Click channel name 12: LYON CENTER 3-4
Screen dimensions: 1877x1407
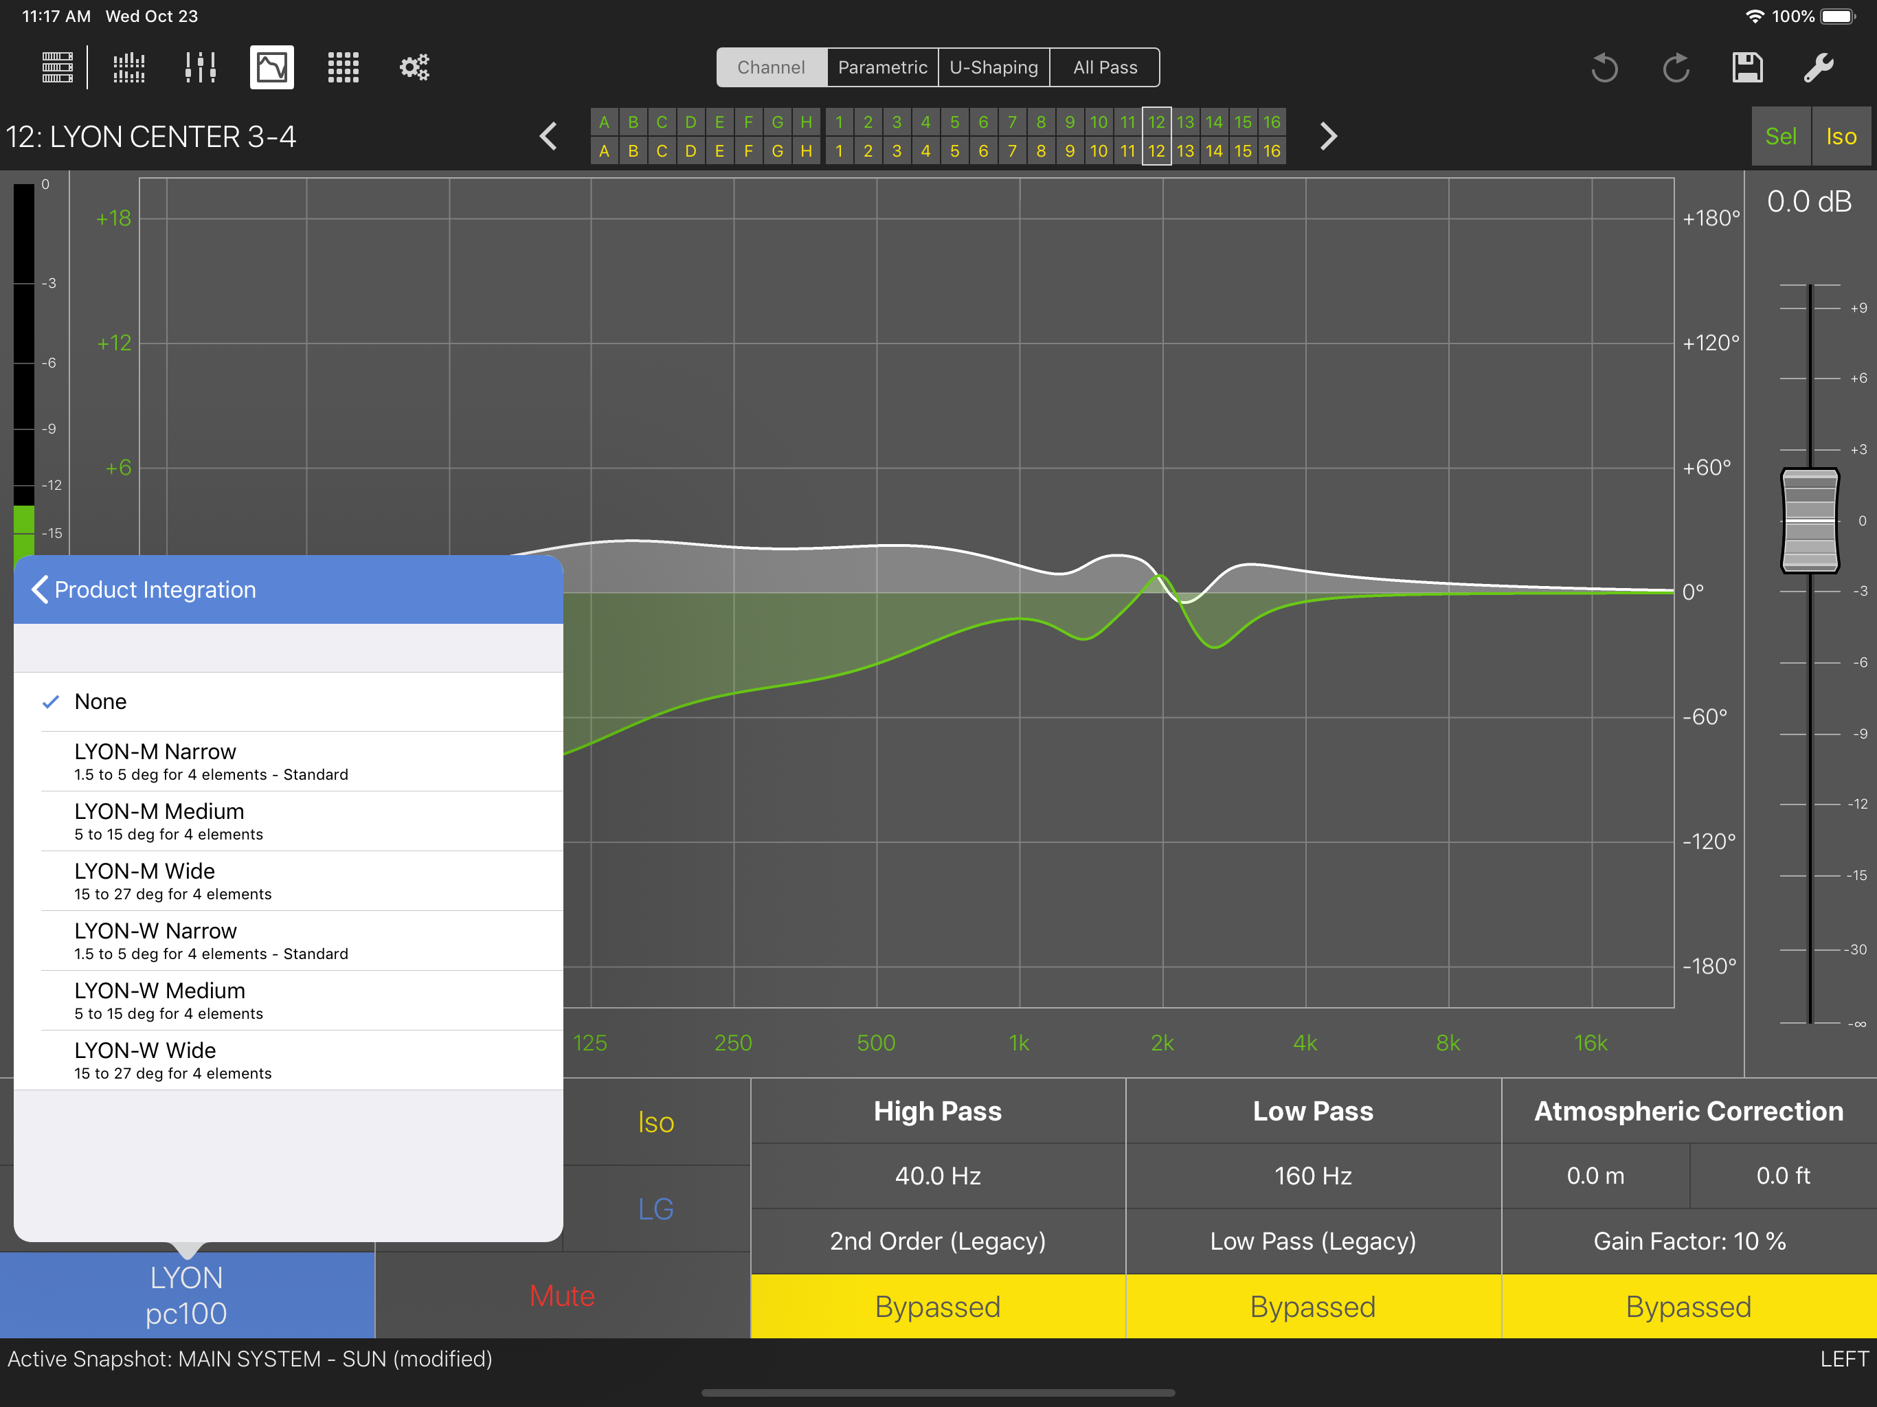pyautogui.click(x=151, y=137)
